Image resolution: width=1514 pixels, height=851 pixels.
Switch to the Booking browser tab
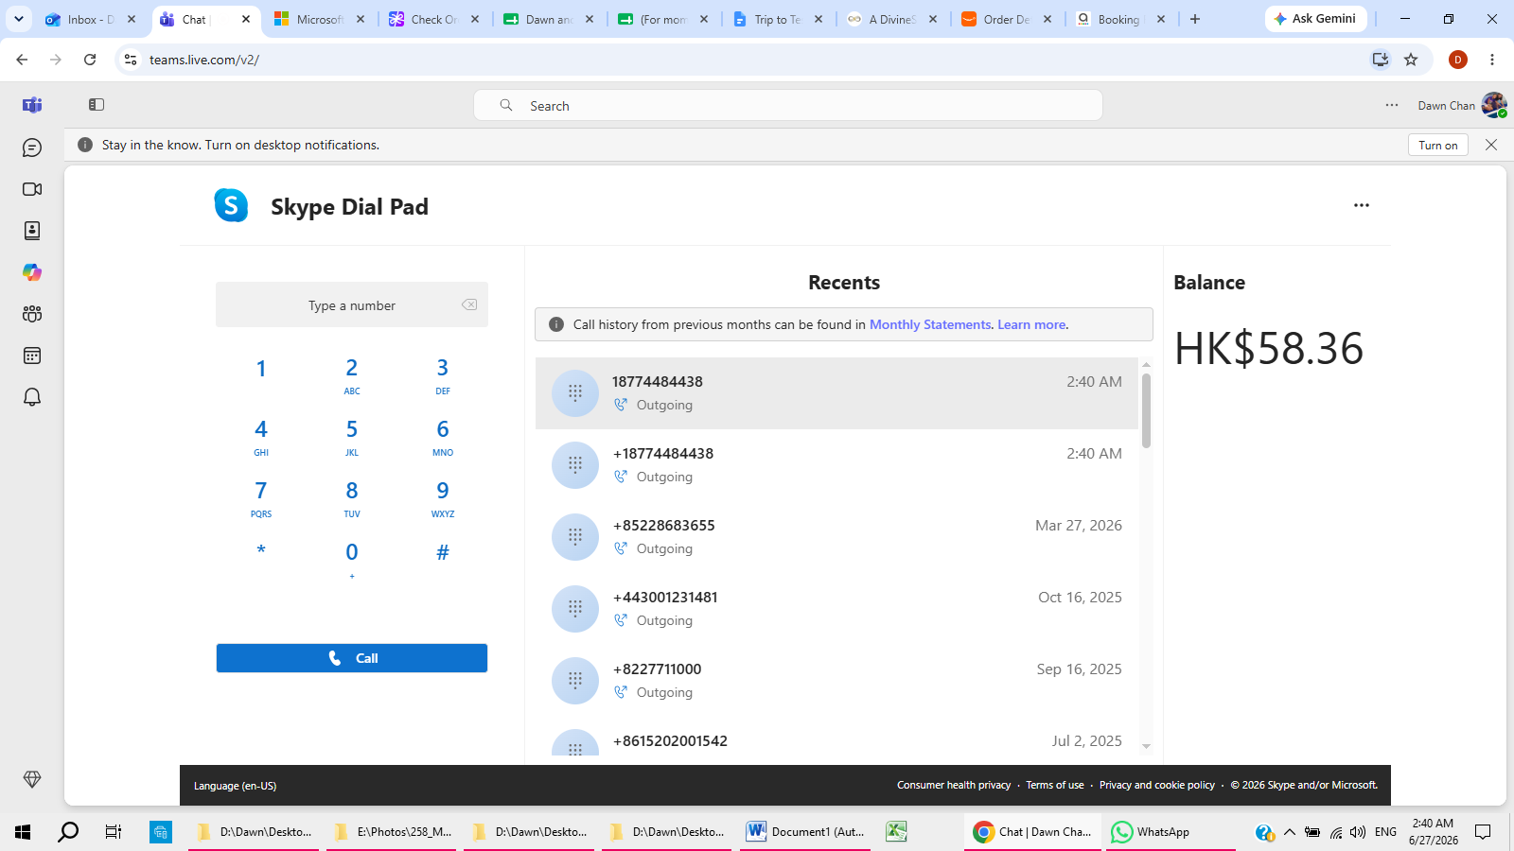coord(1119,19)
